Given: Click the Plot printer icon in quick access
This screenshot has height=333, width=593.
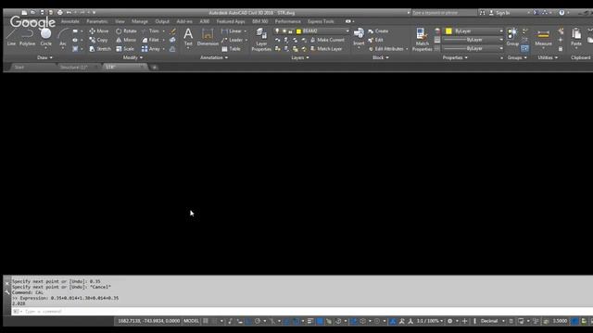Looking at the screenshot, I should 59,12.
